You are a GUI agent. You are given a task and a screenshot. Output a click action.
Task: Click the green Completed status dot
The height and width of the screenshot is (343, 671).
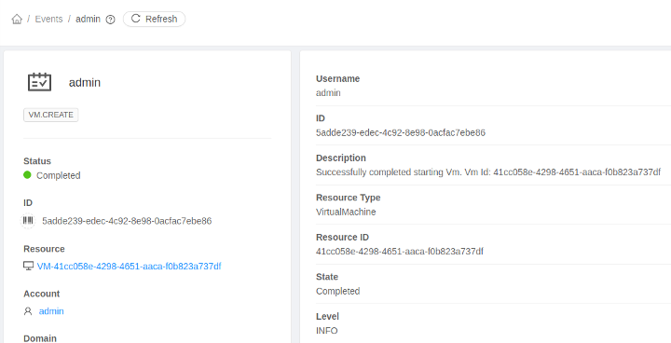[x=27, y=174]
